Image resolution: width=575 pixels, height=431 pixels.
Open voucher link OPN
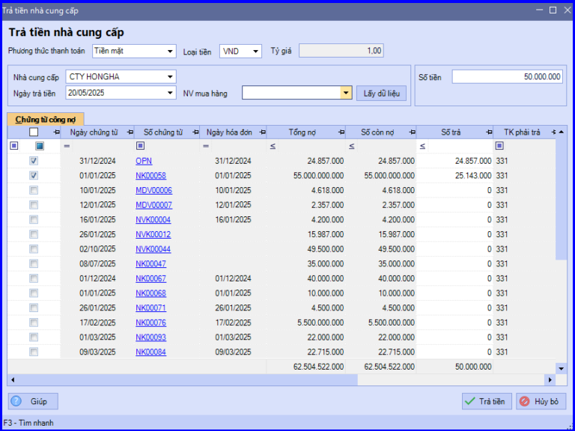point(144,161)
